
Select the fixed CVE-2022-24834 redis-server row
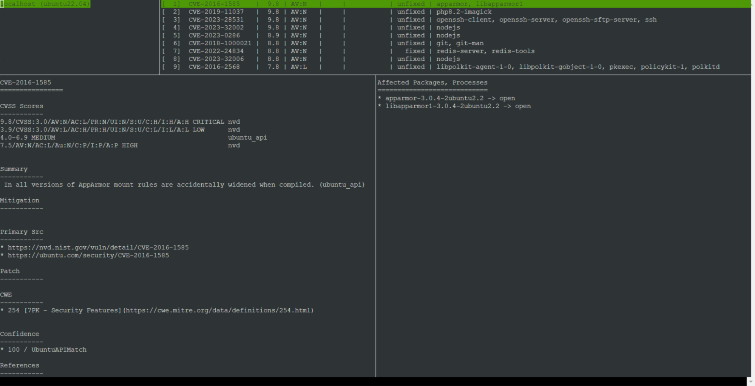216,51
